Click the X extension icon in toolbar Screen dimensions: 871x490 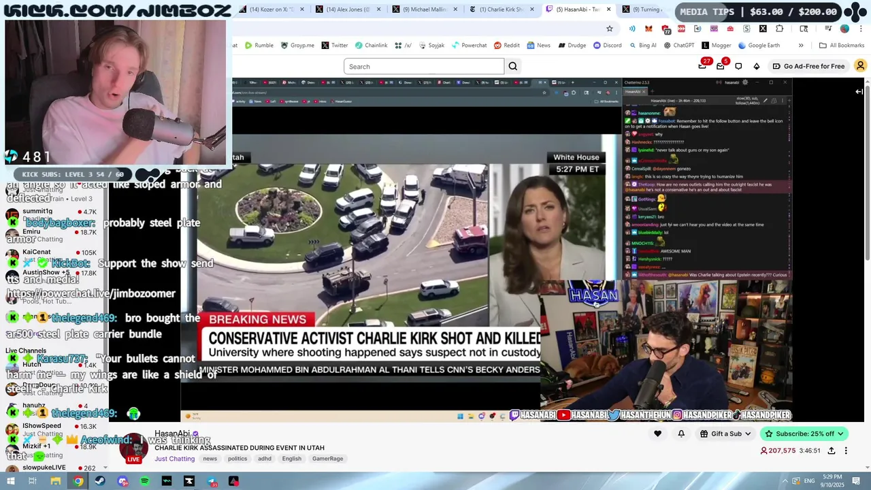763,29
